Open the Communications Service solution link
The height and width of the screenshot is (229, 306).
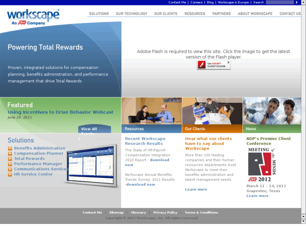point(40,169)
